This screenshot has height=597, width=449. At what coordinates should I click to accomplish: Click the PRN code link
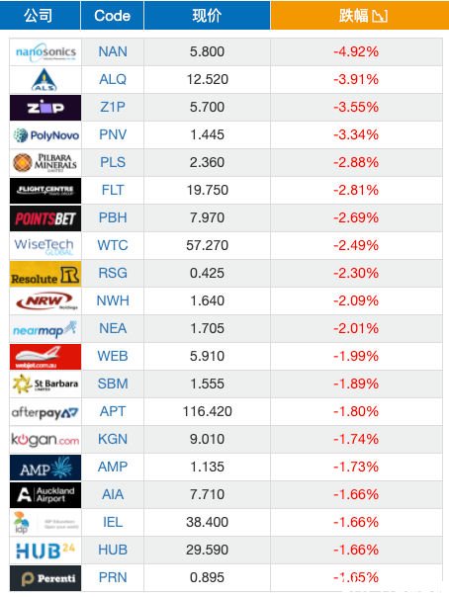(x=113, y=577)
